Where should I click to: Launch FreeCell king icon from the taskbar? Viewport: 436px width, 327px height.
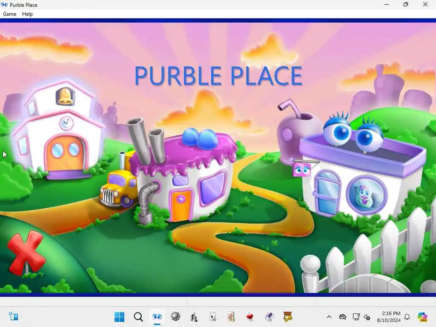tap(288, 317)
